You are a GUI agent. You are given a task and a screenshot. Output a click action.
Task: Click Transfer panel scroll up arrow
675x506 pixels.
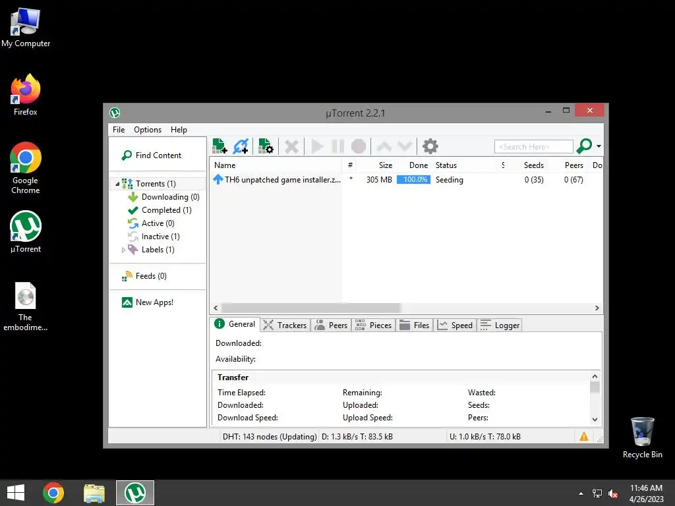[x=595, y=376]
